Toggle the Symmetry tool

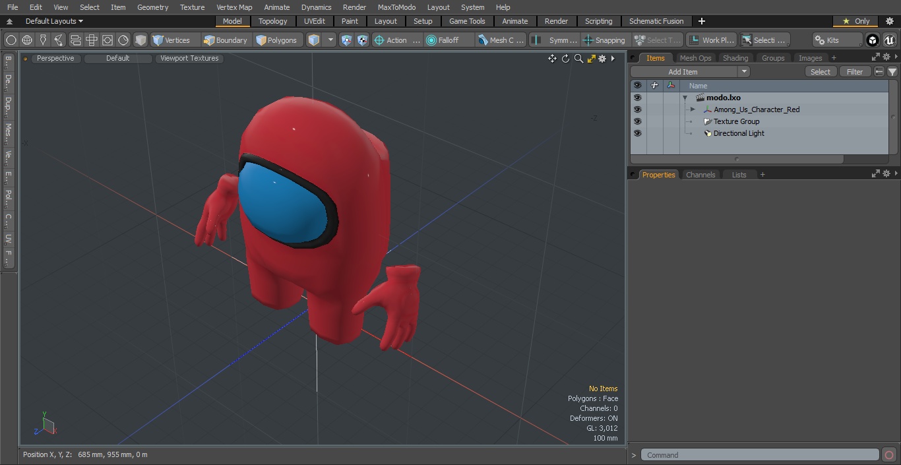coord(555,40)
